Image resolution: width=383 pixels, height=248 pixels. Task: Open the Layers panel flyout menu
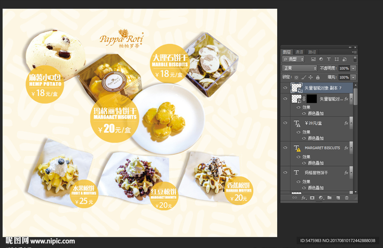(355, 52)
